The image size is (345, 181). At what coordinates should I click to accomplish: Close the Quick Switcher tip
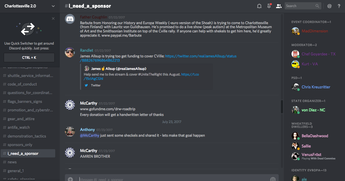tap(53, 18)
